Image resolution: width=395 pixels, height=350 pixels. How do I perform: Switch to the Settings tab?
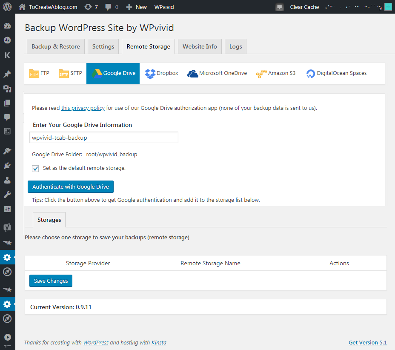103,46
